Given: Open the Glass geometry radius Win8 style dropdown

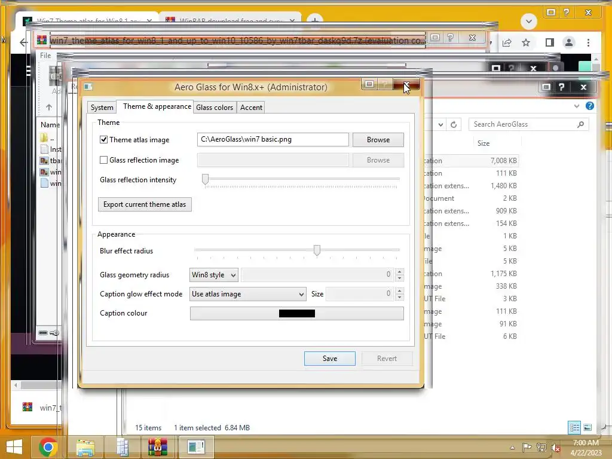Looking at the screenshot, I should 213,275.
